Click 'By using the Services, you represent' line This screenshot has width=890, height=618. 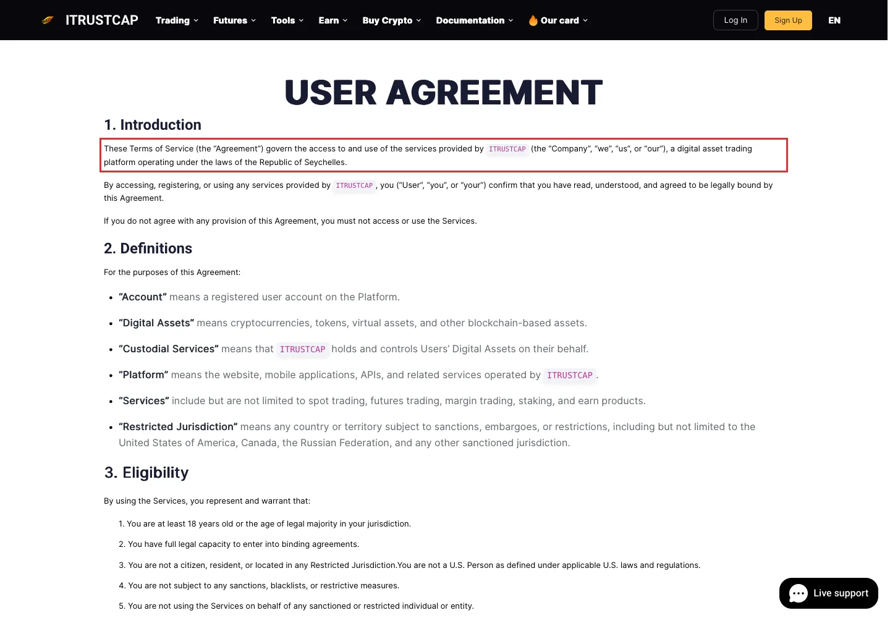point(207,501)
